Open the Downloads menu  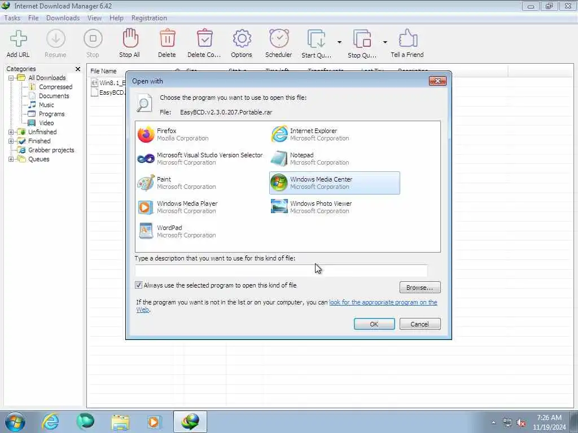point(63,18)
